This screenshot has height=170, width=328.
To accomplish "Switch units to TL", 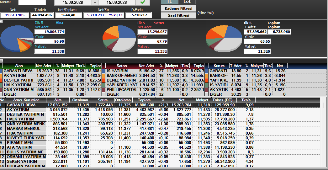I will click(x=169, y=2).
